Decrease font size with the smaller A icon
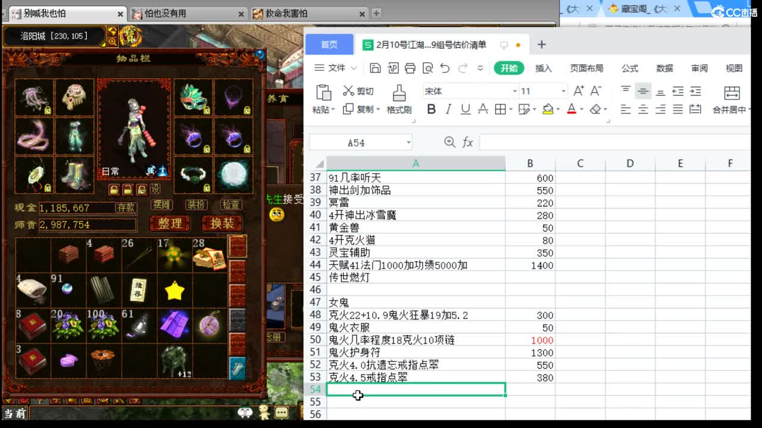The height and width of the screenshot is (428, 762). pyautogui.click(x=596, y=91)
